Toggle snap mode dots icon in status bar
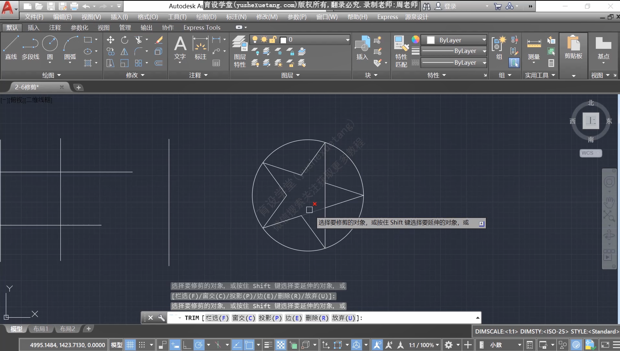The height and width of the screenshot is (351, 620). (x=142, y=345)
